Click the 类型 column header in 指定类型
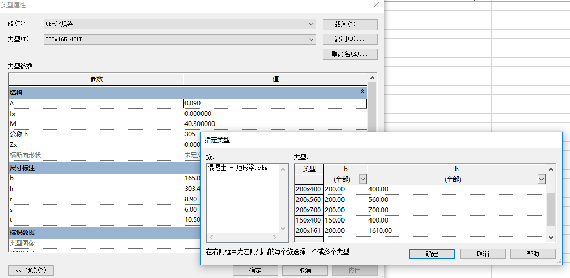 [x=309, y=169]
